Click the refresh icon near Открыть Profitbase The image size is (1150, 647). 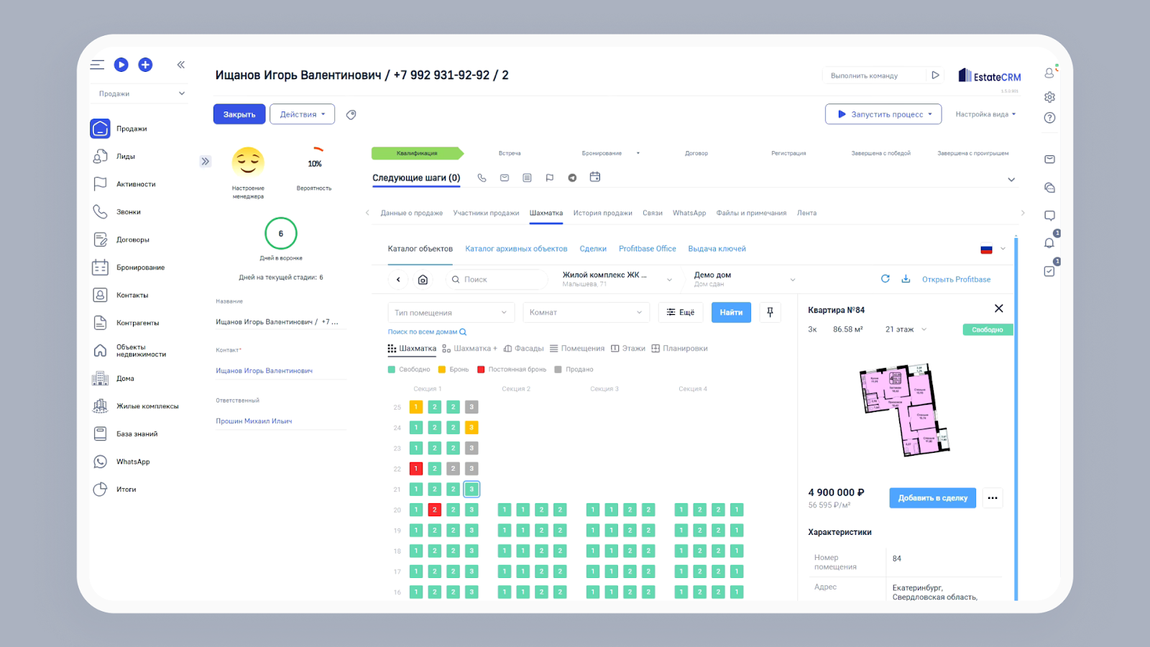[x=885, y=279]
